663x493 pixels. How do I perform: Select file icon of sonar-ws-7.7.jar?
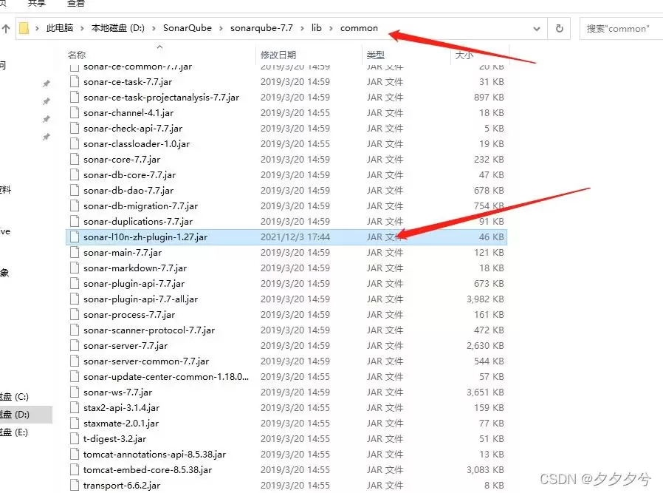pyautogui.click(x=75, y=392)
